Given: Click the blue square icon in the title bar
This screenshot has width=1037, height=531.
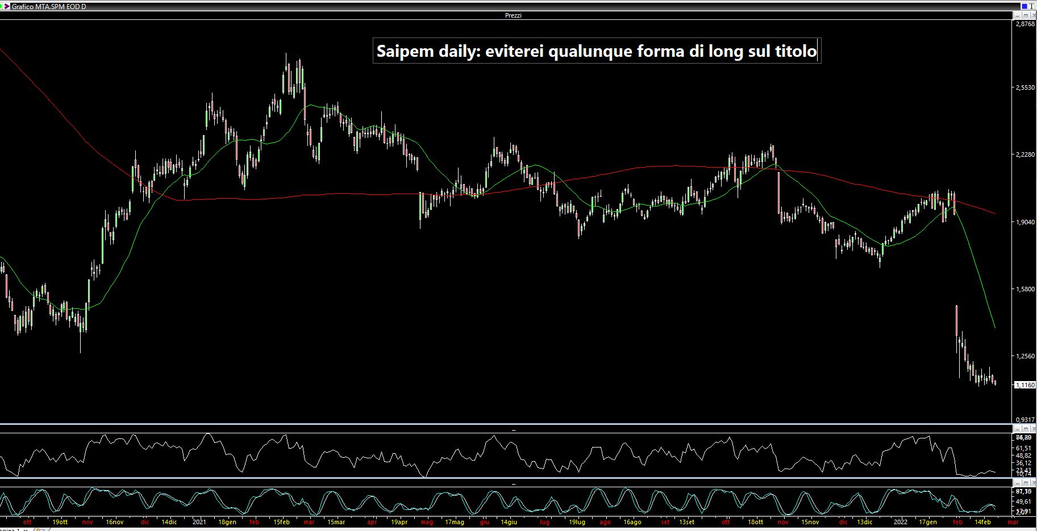Looking at the screenshot, I should click(1024, 6).
